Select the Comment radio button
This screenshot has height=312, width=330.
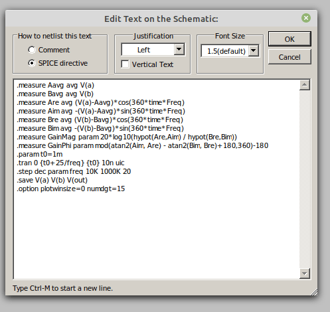tap(32, 50)
